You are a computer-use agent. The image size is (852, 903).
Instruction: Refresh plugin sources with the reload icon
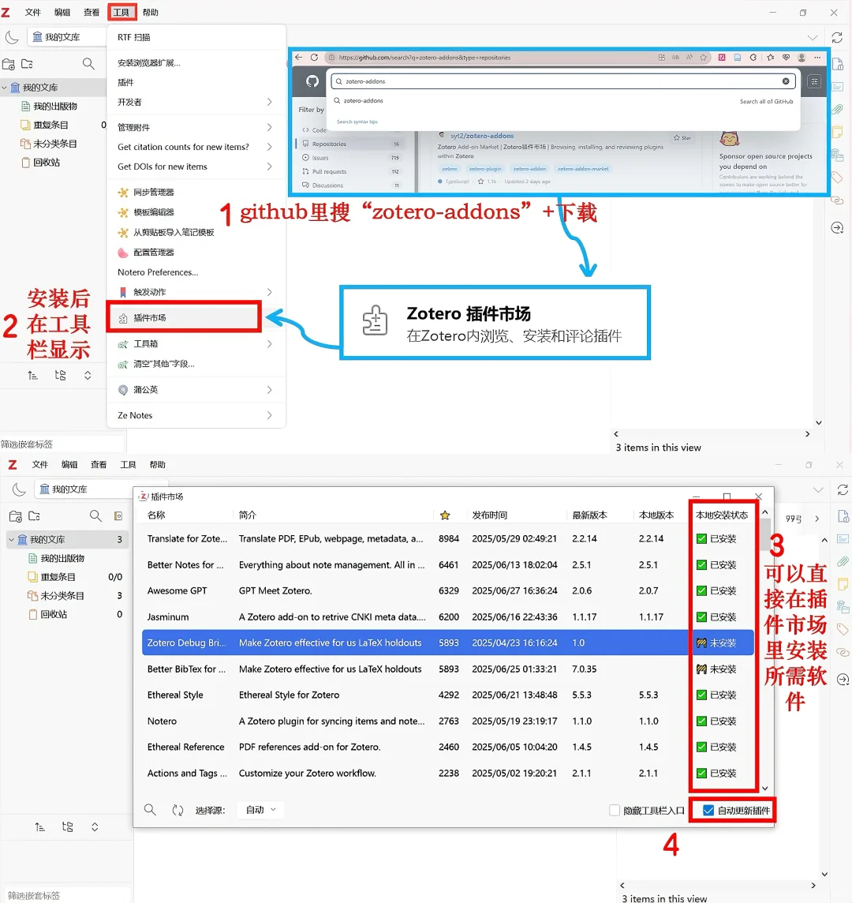[177, 809]
